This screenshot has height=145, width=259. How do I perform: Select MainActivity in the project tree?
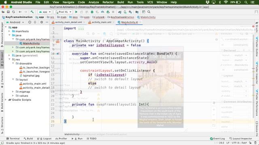pyautogui.click(x=31, y=43)
